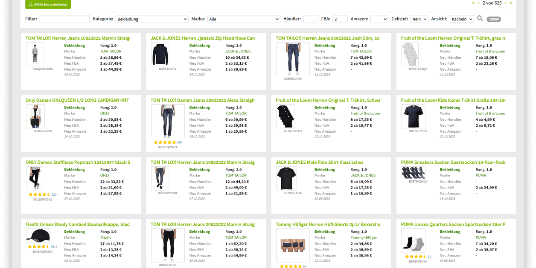The image size is (536, 268).
Task: Jump to the last page arrow
Action: pos(511,3)
